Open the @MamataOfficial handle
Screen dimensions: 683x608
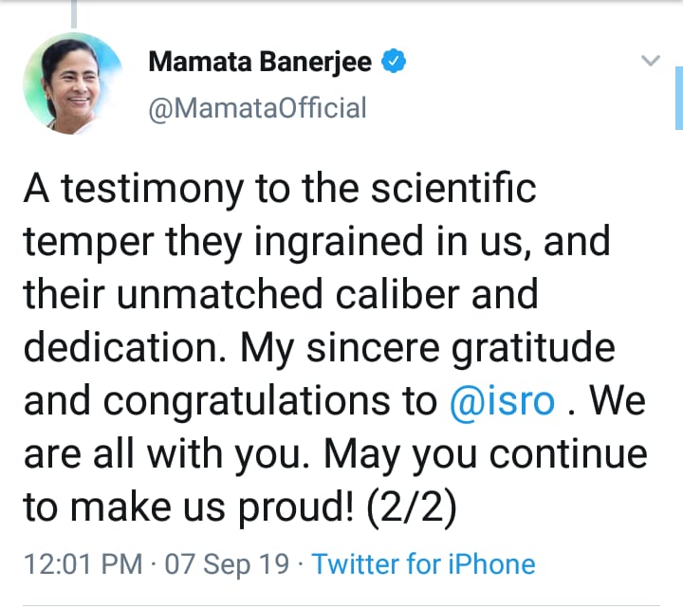[257, 108]
